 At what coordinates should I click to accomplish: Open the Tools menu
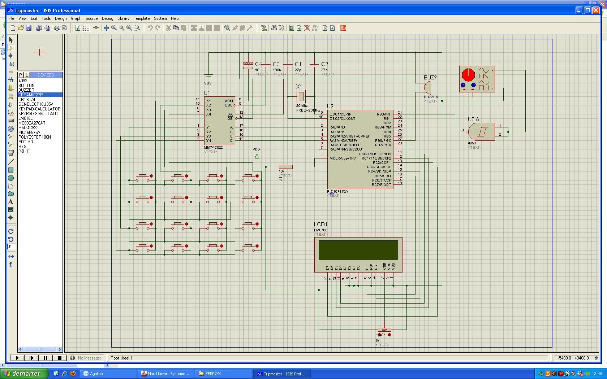[46, 18]
